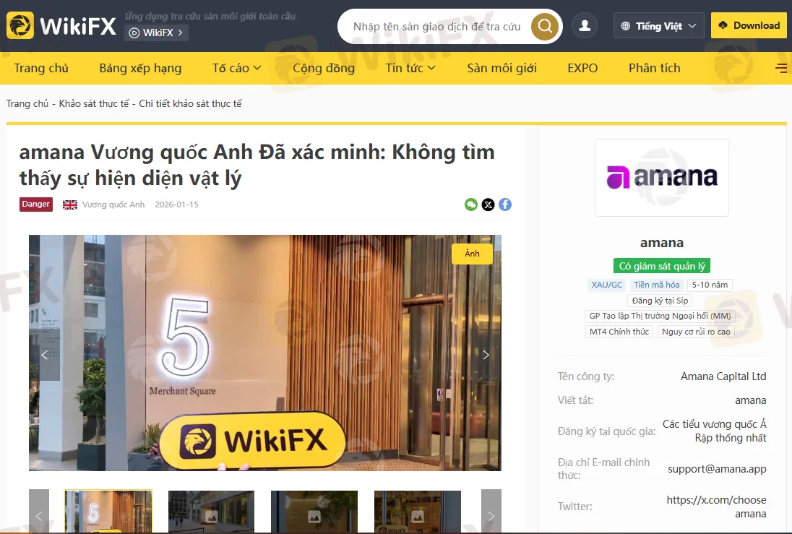Click the WikiFX logo icon
The width and height of the screenshot is (792, 534).
click(x=20, y=26)
